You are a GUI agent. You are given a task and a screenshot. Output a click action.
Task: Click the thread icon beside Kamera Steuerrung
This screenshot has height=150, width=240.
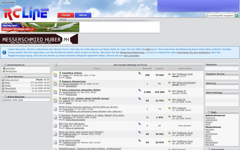point(55,83)
